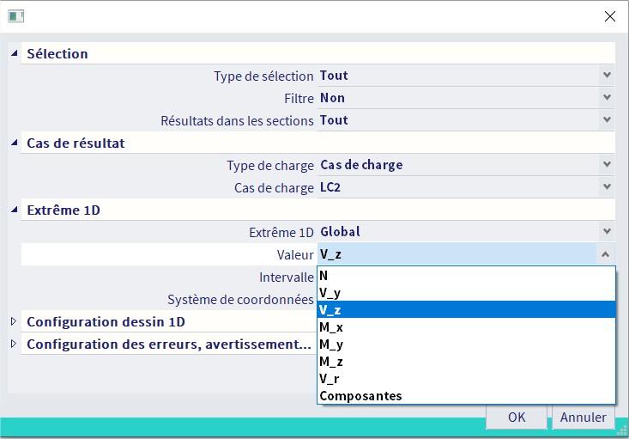Choose V_y in the Valeur list
Screen dimensions: 629x439
click(466, 293)
